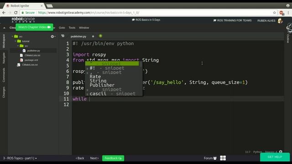Open package.xml file

tap(31, 60)
